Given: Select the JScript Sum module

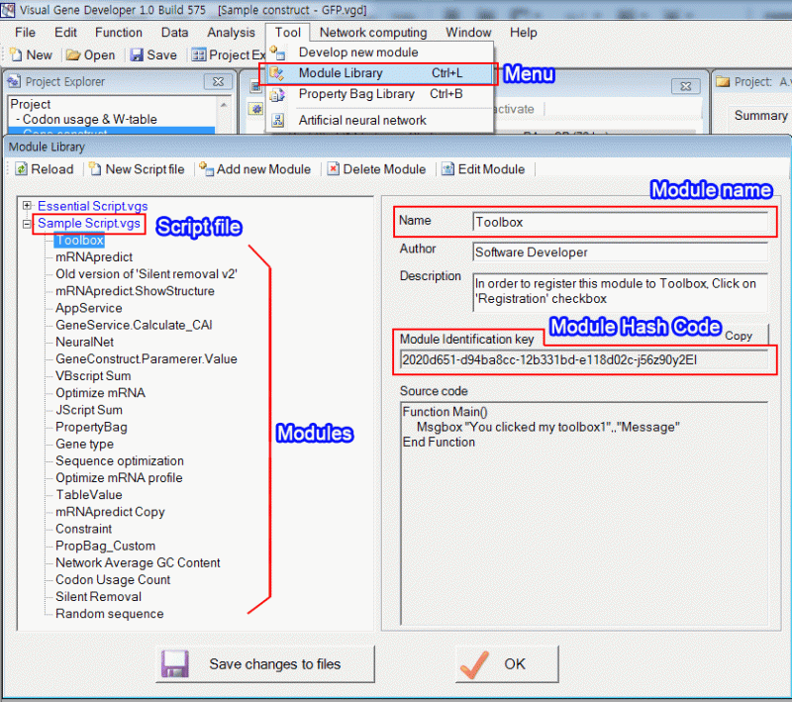Looking at the screenshot, I should pos(89,410).
